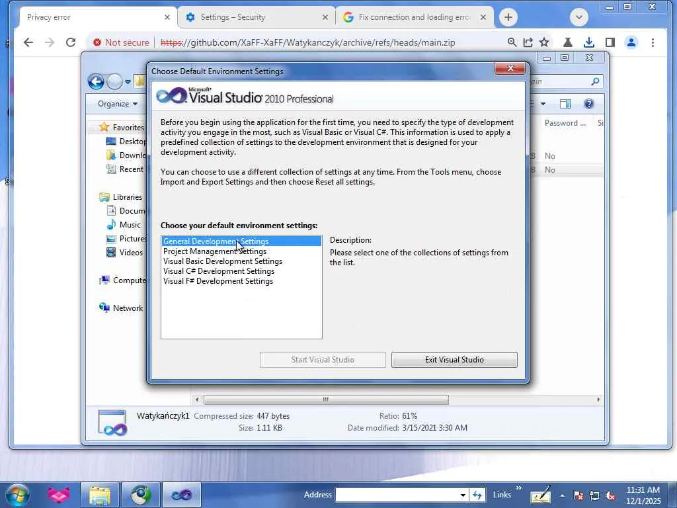Close the Choose Default Environment Settings dialog

point(510,68)
